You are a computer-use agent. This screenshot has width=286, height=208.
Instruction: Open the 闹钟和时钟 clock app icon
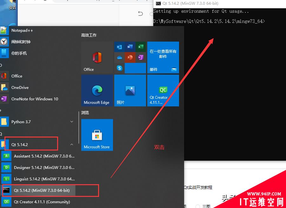[4, 42]
